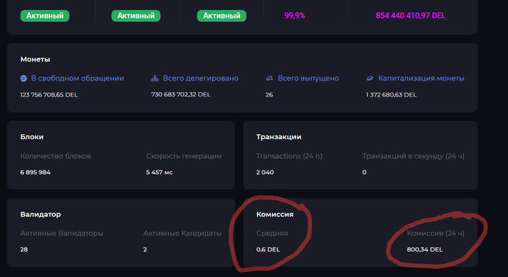Select the 1 372 680,63 DEL value
This screenshot has height=277, width=508.
pyautogui.click(x=391, y=95)
